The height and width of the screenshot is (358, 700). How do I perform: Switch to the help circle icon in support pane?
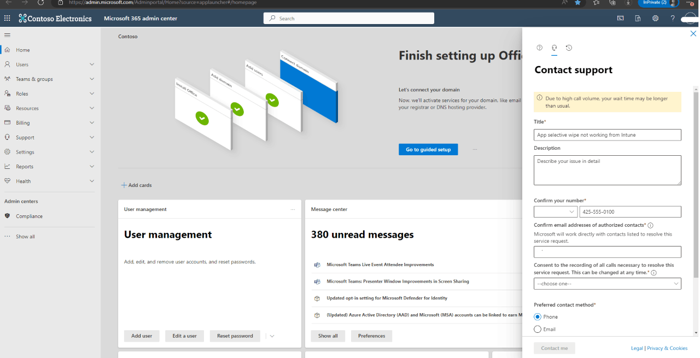tap(540, 48)
